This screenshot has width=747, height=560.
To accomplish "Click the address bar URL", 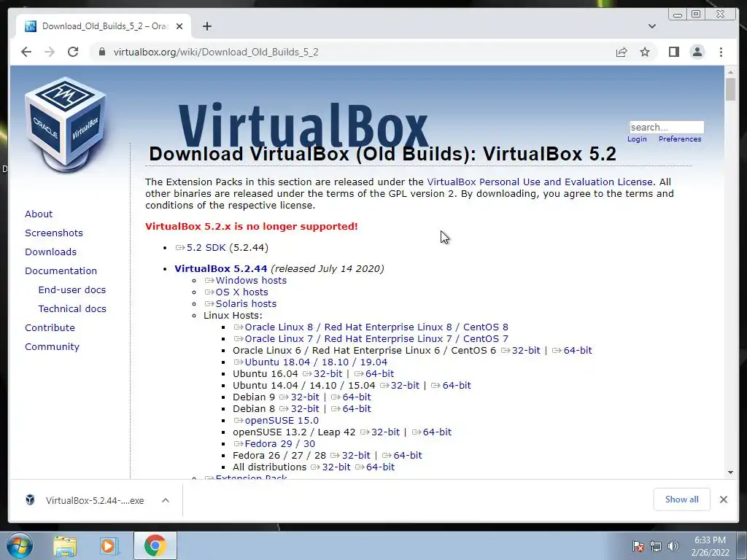I will (x=216, y=52).
